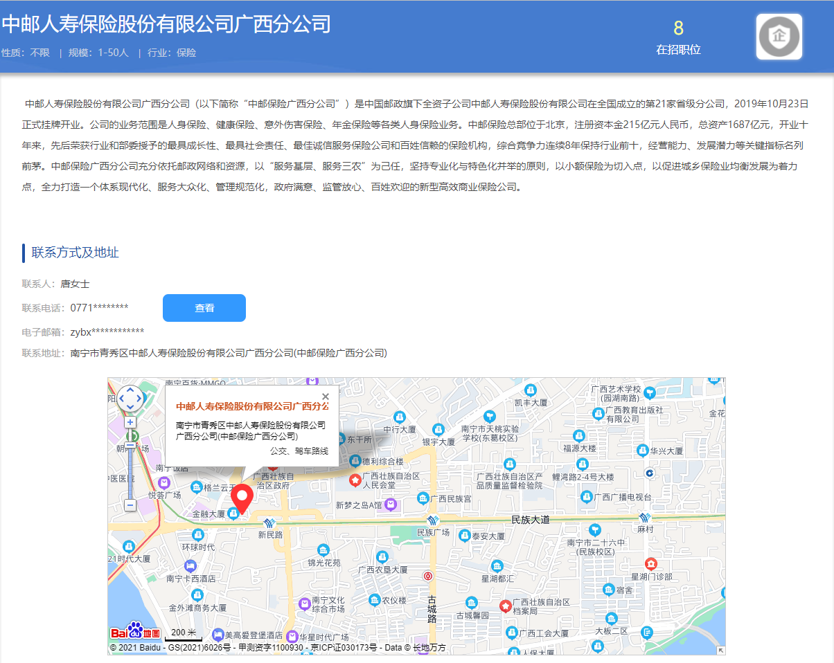
Task: Click the 德利综合楼 building icon
Action: (355, 461)
